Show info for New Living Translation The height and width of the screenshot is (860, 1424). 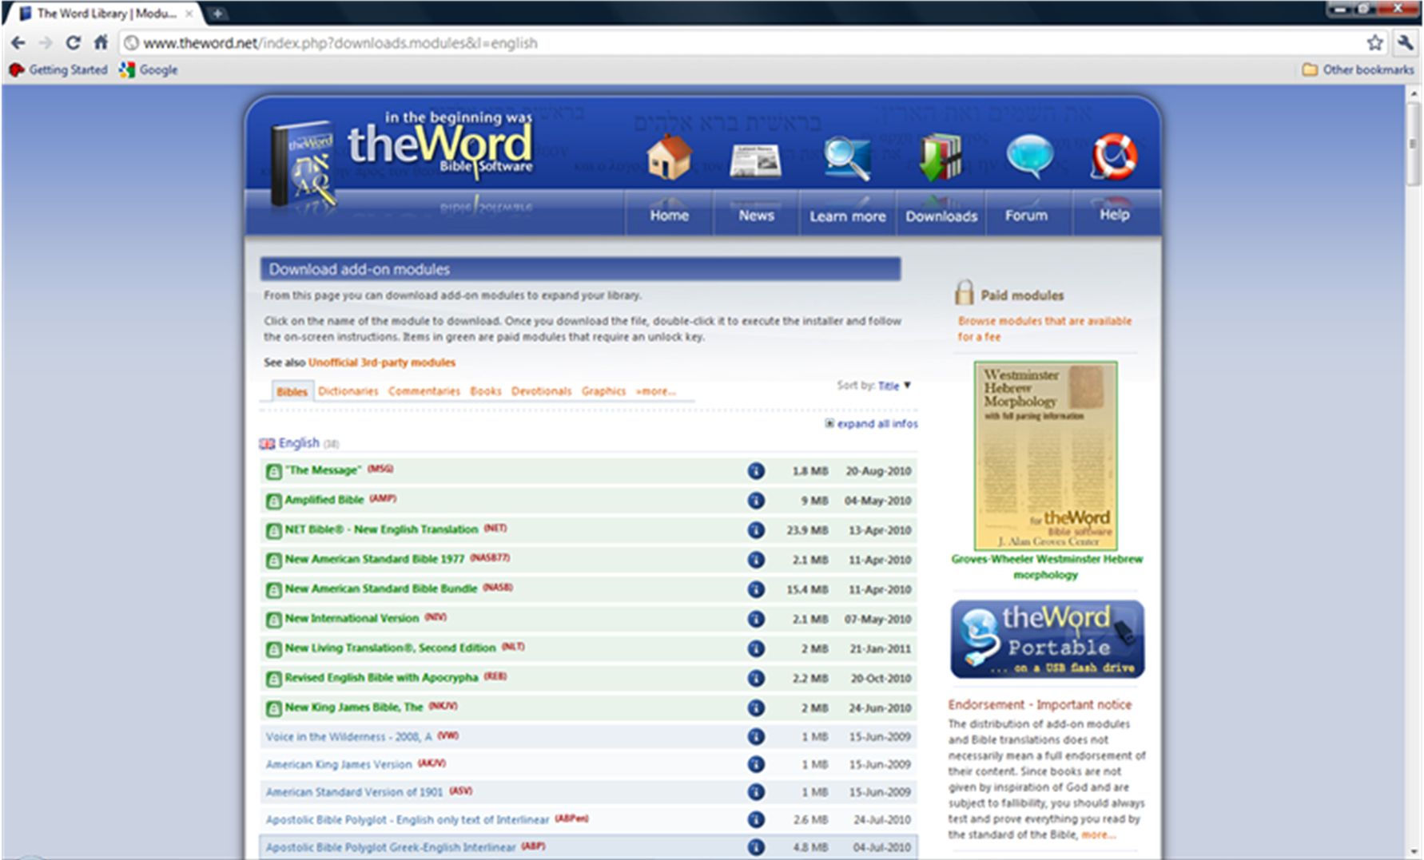pos(756,648)
